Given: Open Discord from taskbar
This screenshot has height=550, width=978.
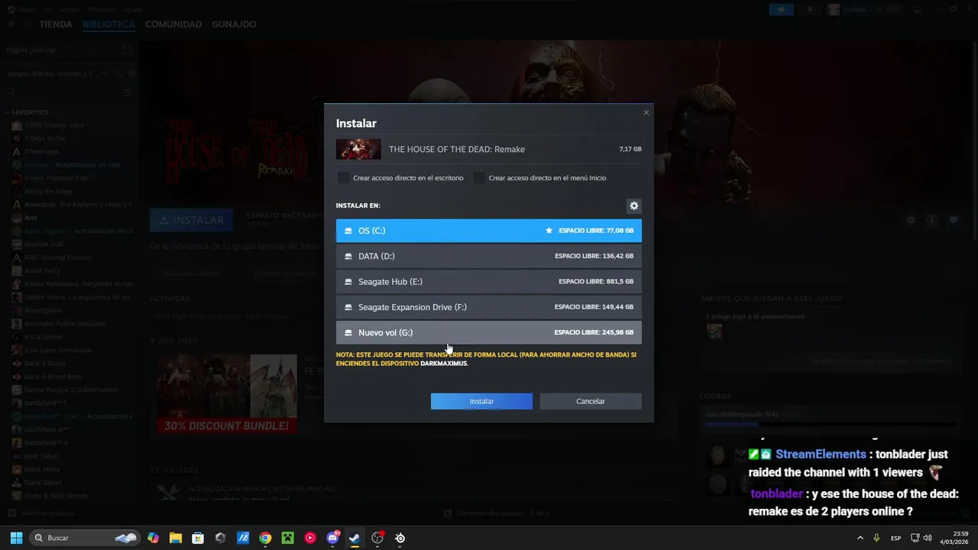Looking at the screenshot, I should [x=332, y=538].
